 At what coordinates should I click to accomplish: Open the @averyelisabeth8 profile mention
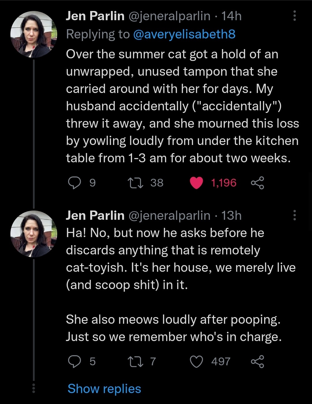(x=184, y=34)
